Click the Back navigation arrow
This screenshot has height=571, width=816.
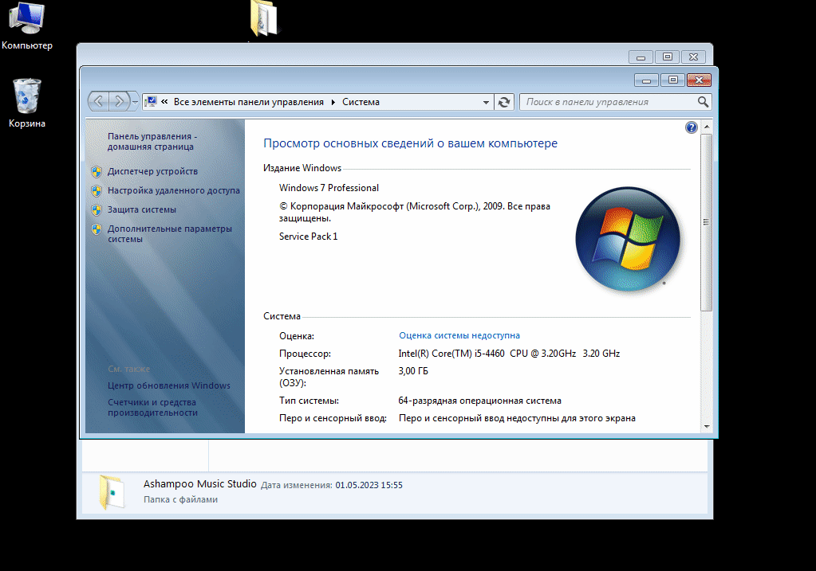(98, 101)
